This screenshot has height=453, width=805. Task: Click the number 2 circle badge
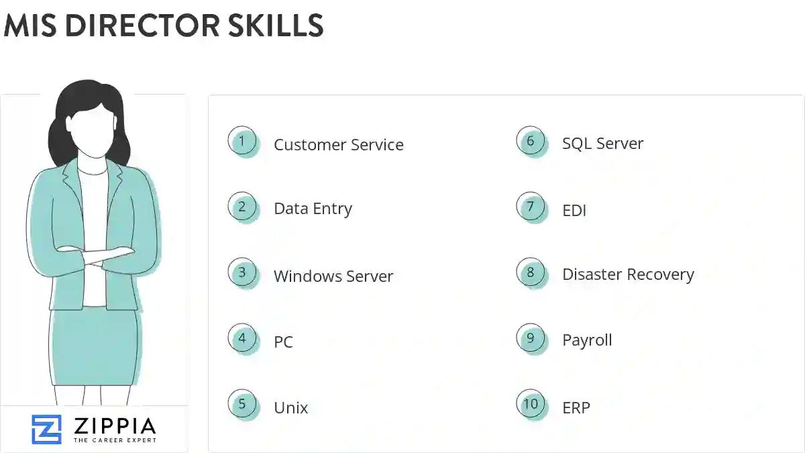243,207
